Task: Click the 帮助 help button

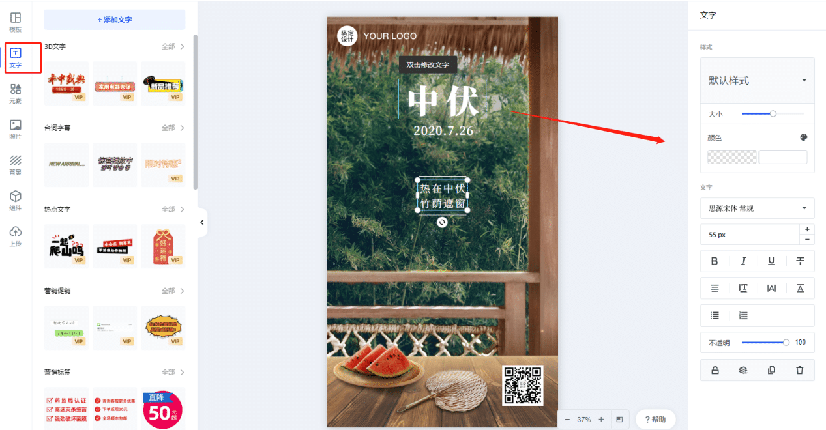Action: tap(655, 420)
